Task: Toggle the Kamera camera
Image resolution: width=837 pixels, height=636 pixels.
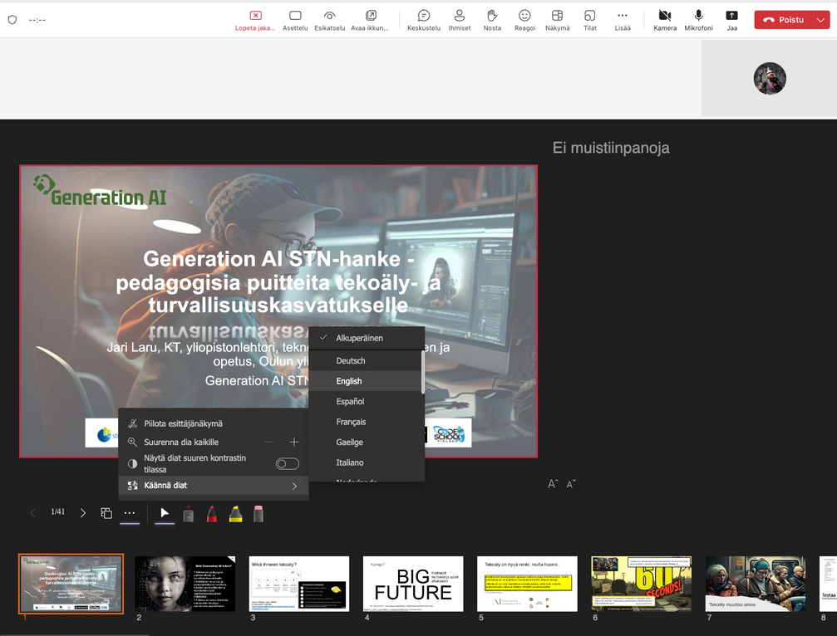Action: (665, 20)
